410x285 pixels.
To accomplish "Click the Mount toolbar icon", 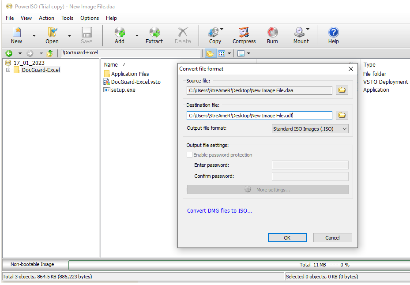I will point(301,36).
